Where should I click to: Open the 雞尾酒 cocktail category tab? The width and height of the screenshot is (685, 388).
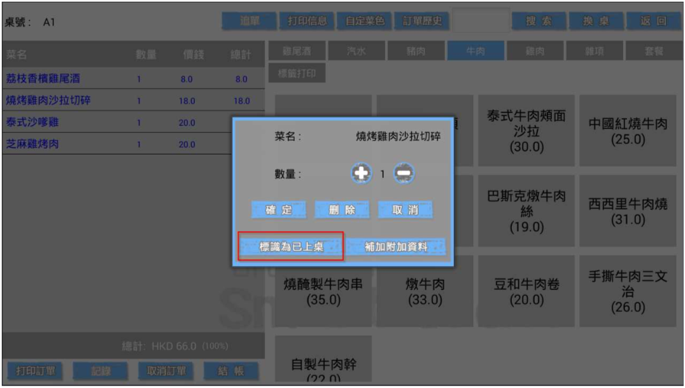point(298,52)
